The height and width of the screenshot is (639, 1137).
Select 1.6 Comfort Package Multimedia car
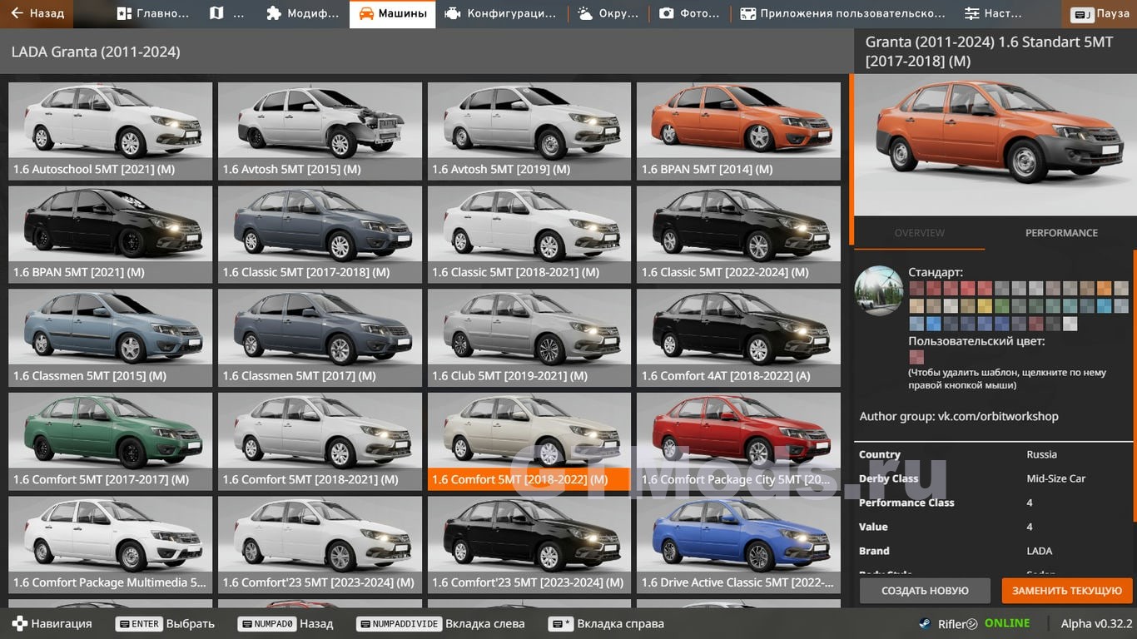(110, 544)
